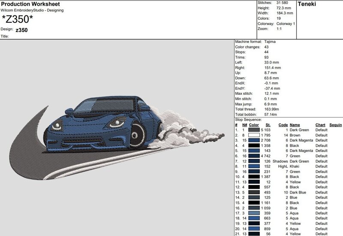The height and width of the screenshot is (236, 343).
Task: Click the light blue Aqua swatch in row 17
Action: [x=254, y=213]
